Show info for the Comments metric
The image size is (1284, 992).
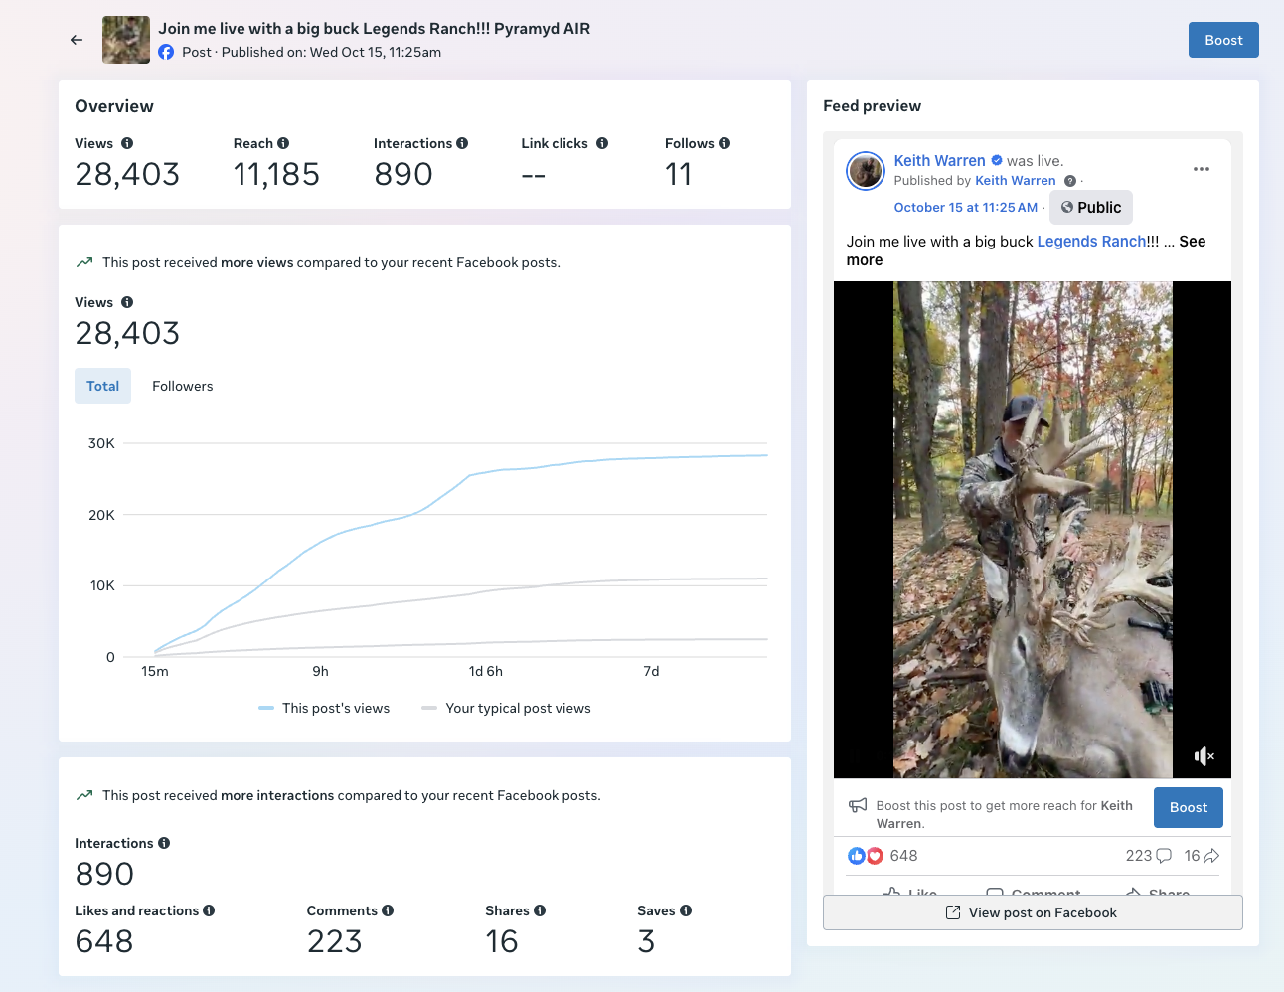[388, 910]
